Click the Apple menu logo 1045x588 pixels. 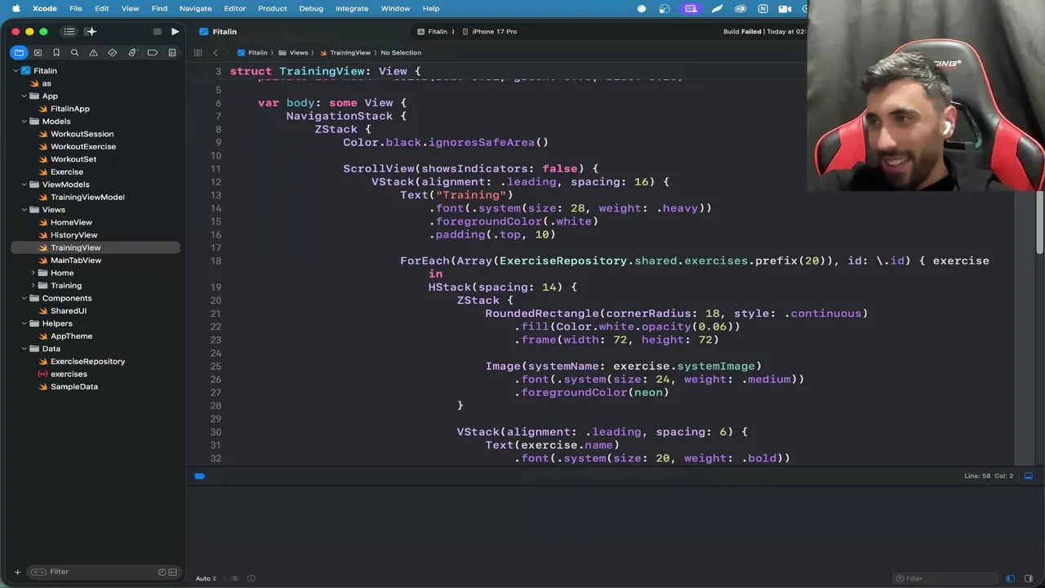tap(16, 8)
